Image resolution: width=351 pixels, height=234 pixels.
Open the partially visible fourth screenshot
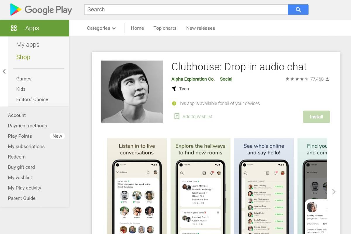[x=312, y=186]
